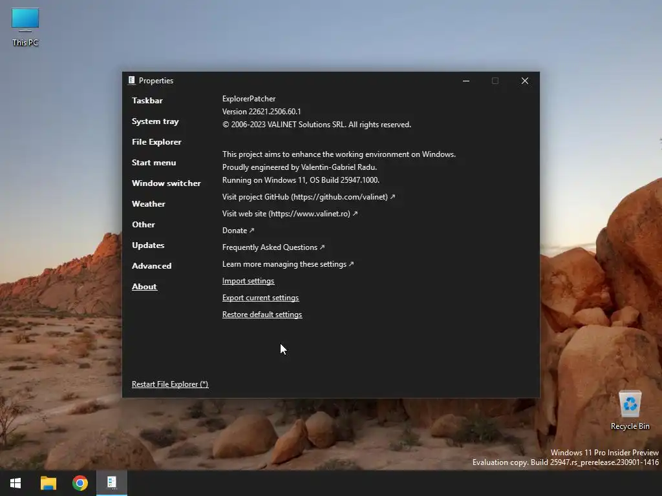Click Restore default settings
The height and width of the screenshot is (496, 662).
point(262,315)
